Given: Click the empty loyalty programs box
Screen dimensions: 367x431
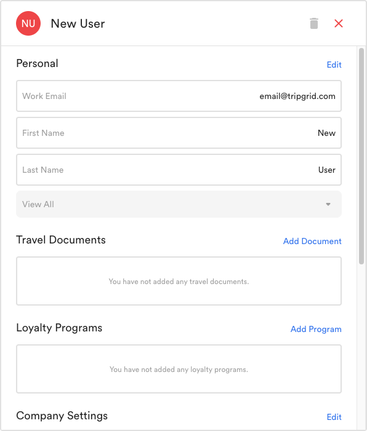Looking at the screenshot, I should (x=179, y=369).
